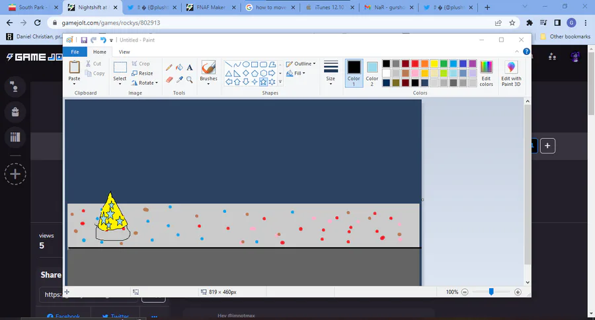Choose the Pentagon shape
The height and width of the screenshot is (320, 595).
(x=255, y=73)
